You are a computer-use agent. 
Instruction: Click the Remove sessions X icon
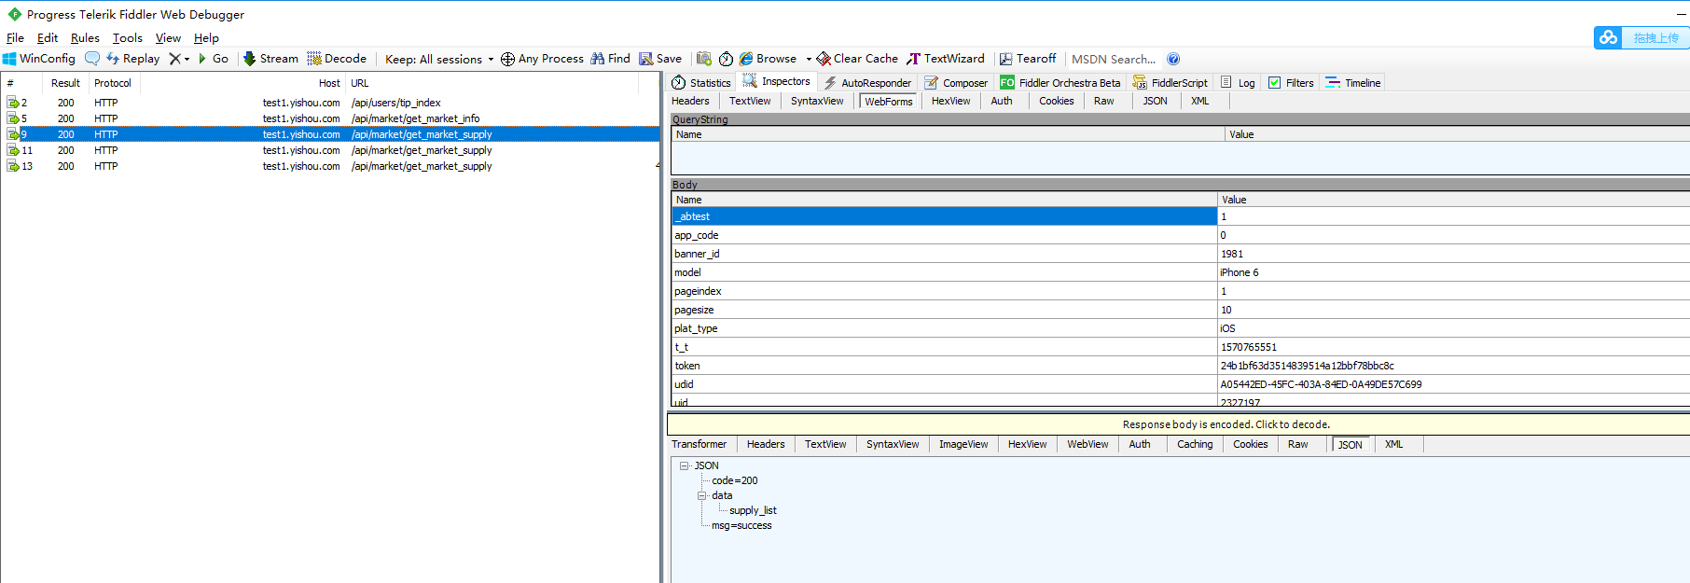coord(174,59)
